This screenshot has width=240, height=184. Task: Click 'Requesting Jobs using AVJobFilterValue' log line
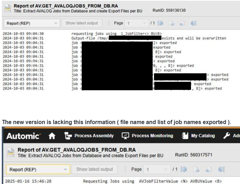click(152, 181)
